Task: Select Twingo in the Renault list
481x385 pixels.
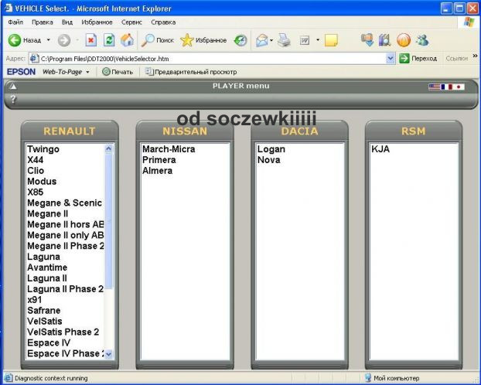Action: coord(43,149)
